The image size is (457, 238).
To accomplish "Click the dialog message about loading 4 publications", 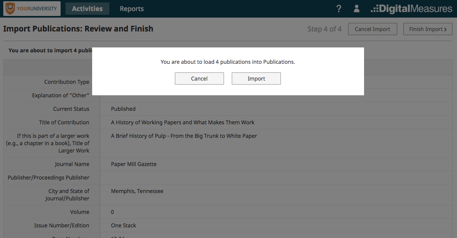I will (228, 62).
